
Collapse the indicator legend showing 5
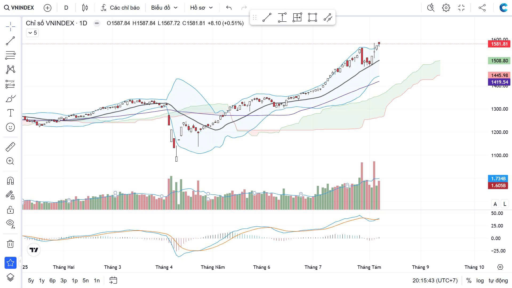(x=33, y=33)
